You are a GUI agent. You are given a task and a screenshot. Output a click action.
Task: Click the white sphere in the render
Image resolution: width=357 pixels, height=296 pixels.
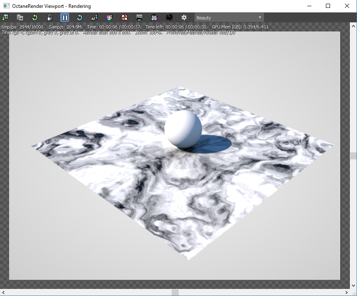(183, 129)
